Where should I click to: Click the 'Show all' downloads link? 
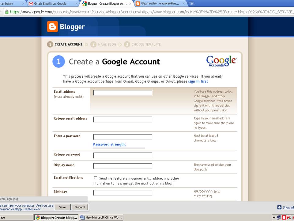coord(288,207)
